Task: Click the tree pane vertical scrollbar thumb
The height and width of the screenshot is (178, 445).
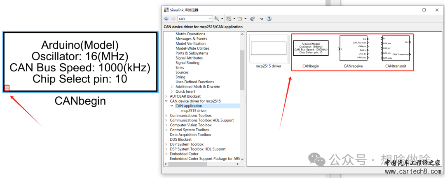Action: (242, 70)
